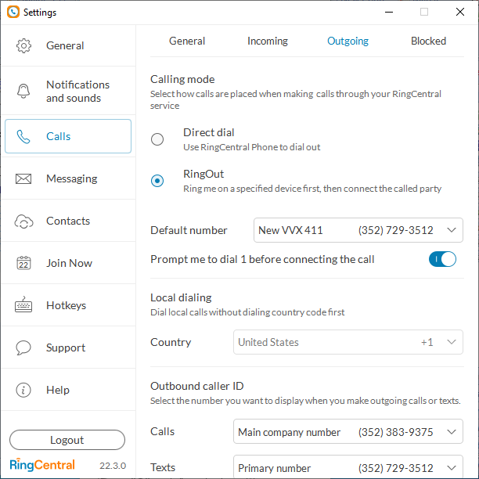
Task: Click the Contacts cloud icon
Action: (x=23, y=221)
